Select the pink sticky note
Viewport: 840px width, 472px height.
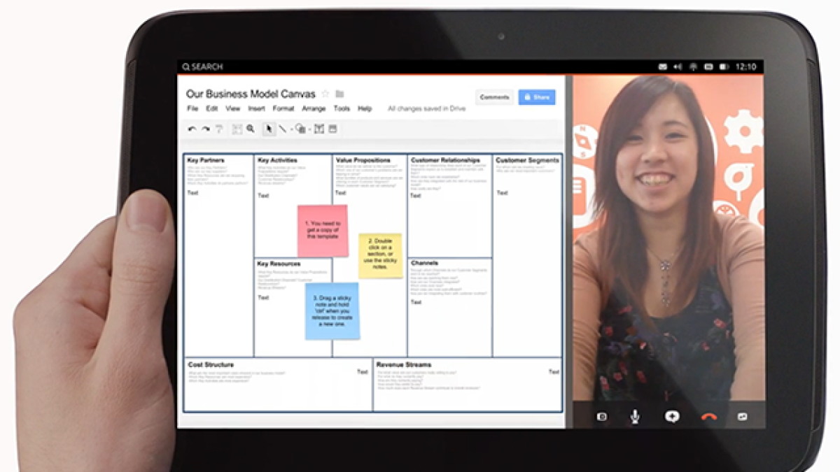tap(322, 231)
